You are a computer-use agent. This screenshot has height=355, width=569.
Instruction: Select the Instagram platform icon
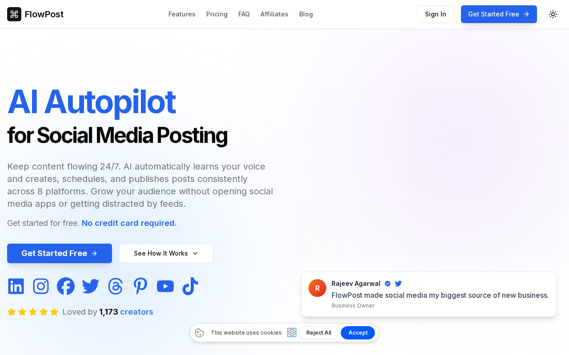pyautogui.click(x=41, y=286)
